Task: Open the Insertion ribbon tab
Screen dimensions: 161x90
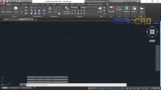Action: pyautogui.click(x=16, y=4)
